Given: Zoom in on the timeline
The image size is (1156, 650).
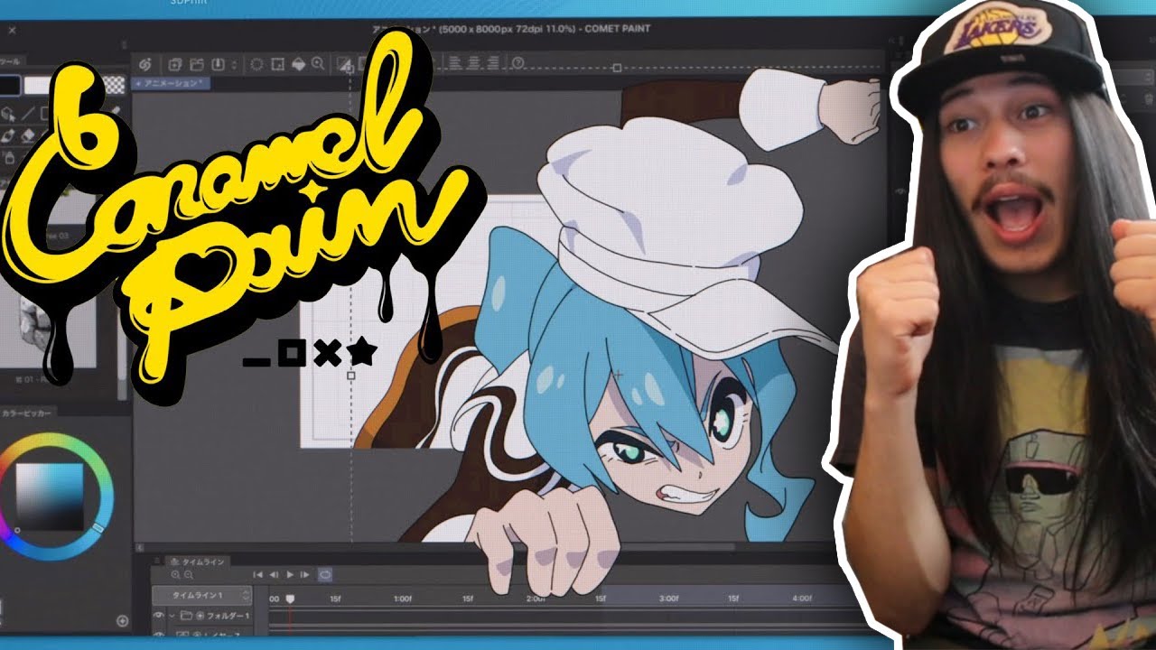Looking at the screenshot, I should tap(175, 574).
